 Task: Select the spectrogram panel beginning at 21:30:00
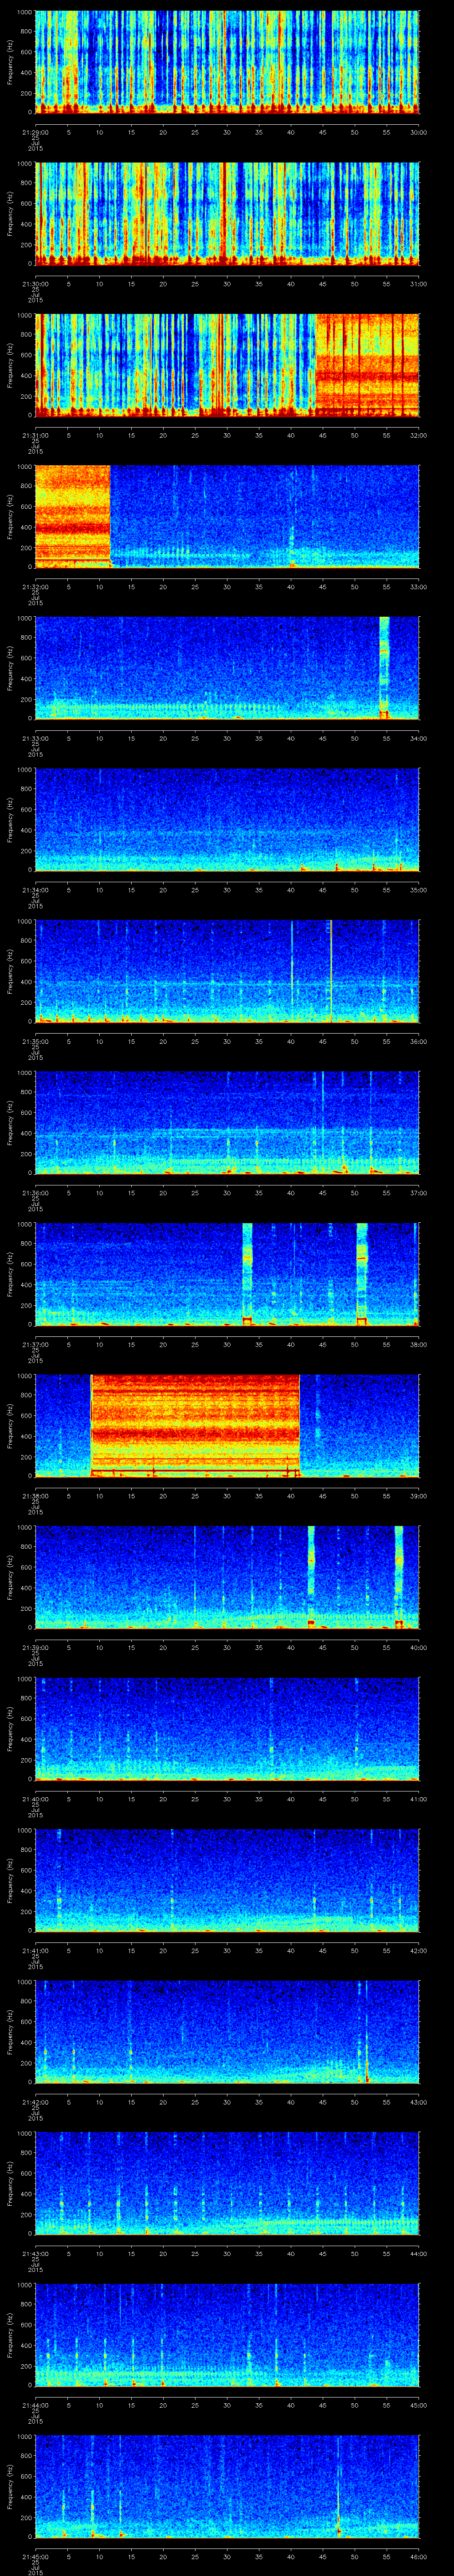click(x=227, y=214)
